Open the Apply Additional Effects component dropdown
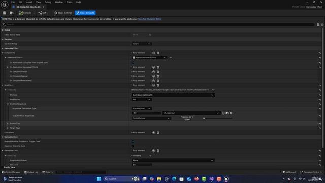This screenshot has height=183, width=325. (x=149, y=58)
